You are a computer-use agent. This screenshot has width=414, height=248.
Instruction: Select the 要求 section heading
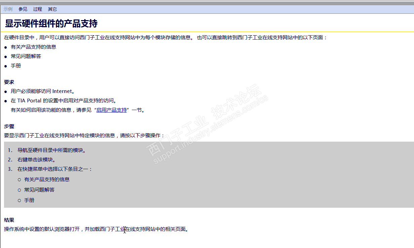(9, 82)
